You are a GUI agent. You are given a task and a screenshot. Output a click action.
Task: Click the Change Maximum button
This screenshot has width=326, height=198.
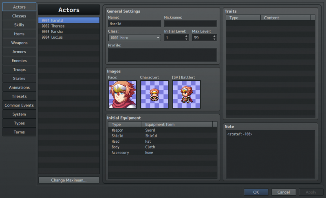click(69, 180)
